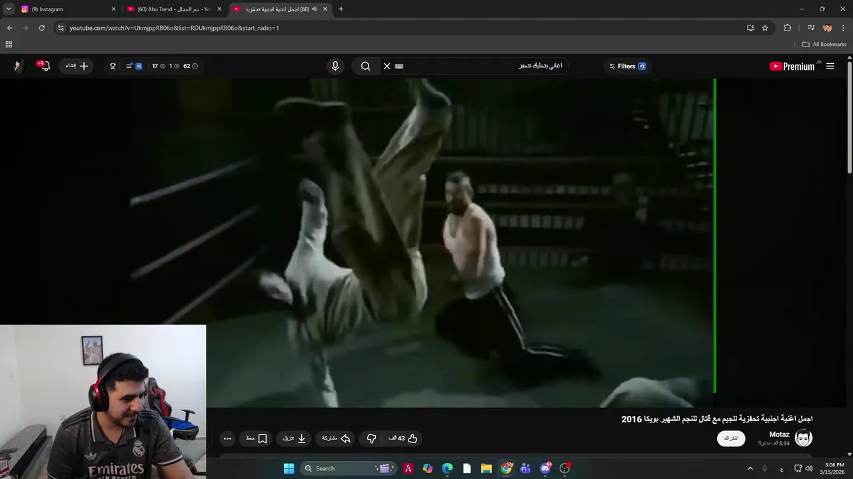Open the media controls icon in Chrome toolbar
This screenshot has height=479, width=853.
pos(811,28)
